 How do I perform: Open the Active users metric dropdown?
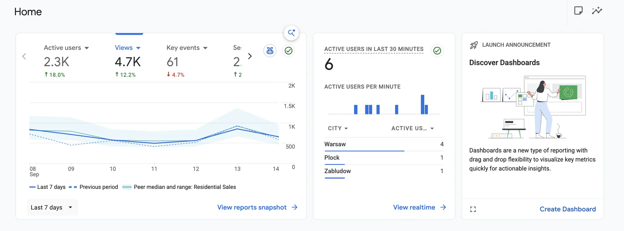click(x=87, y=48)
